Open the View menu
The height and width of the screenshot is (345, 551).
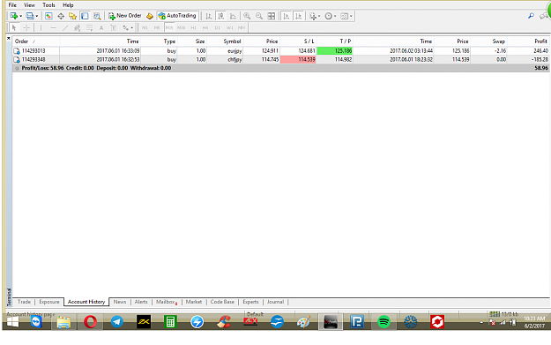click(x=29, y=5)
